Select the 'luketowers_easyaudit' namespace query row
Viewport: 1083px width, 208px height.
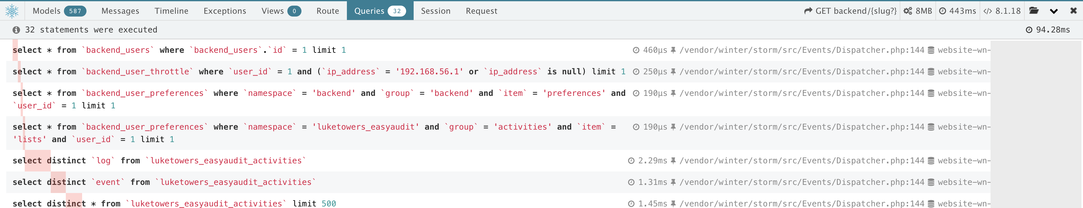click(498, 133)
